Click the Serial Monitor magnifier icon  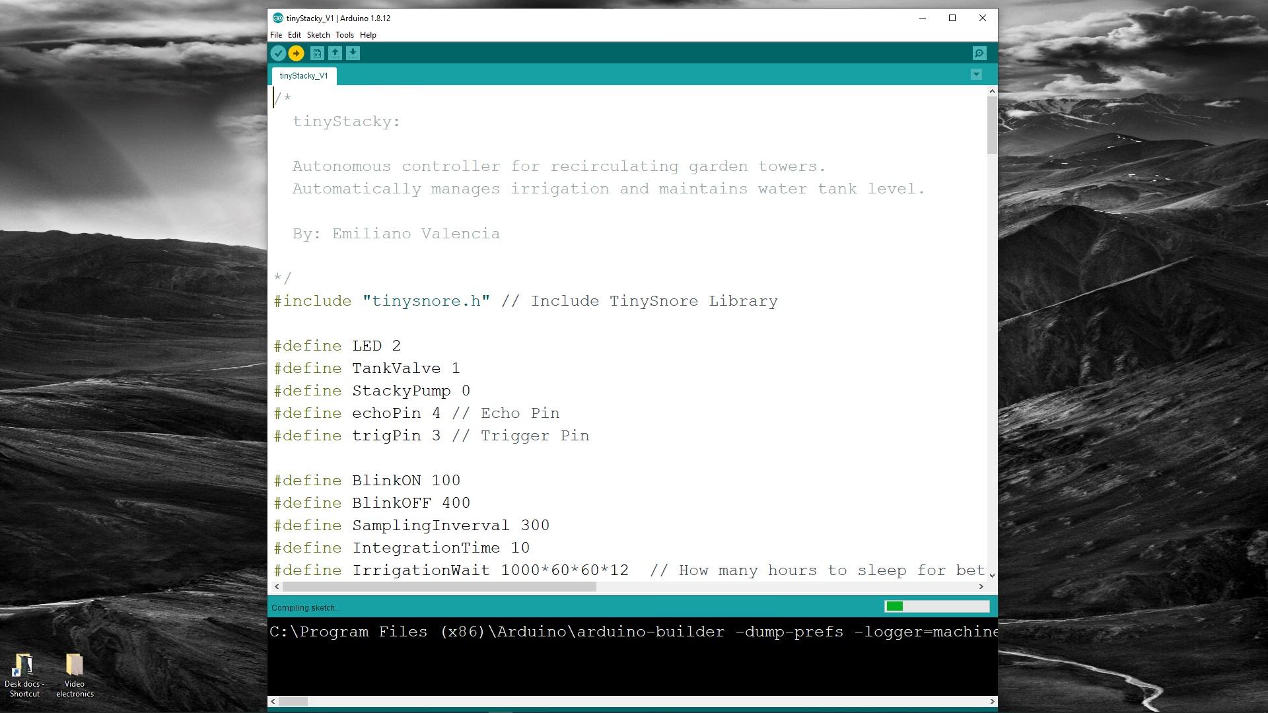coord(980,53)
